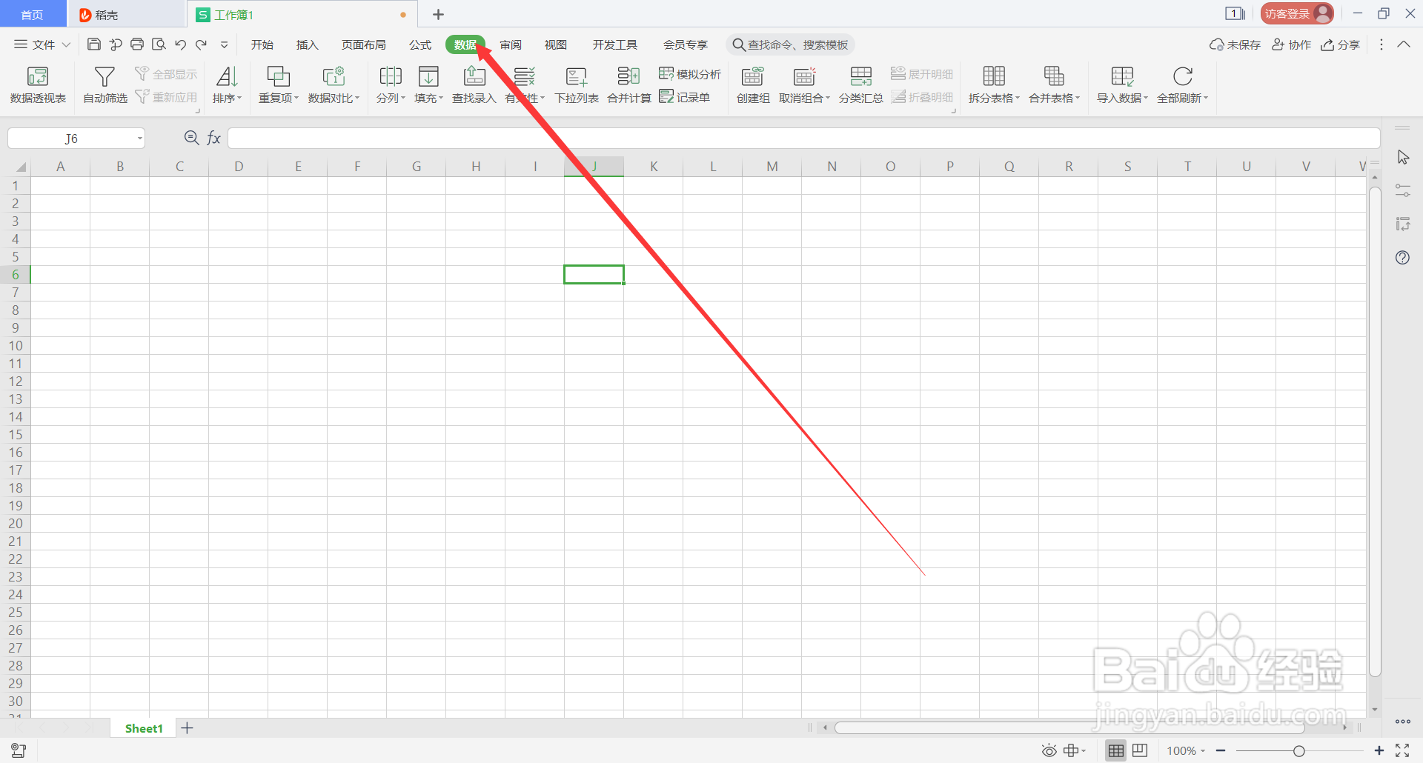The height and width of the screenshot is (763, 1423).
Task: Open Lookup Entry (查找录入) tool
Action: pyautogui.click(x=474, y=84)
